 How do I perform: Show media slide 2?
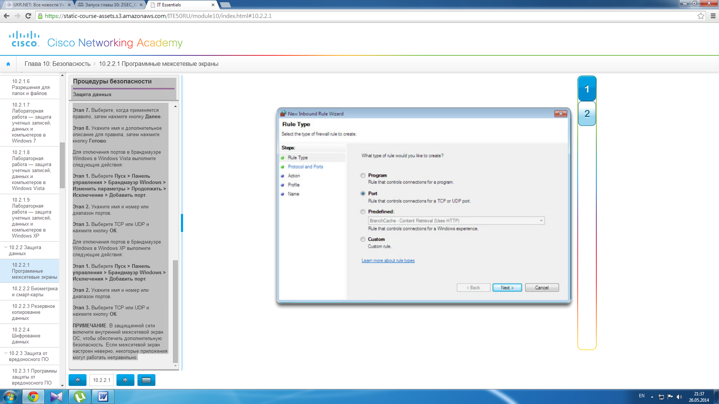pos(587,114)
